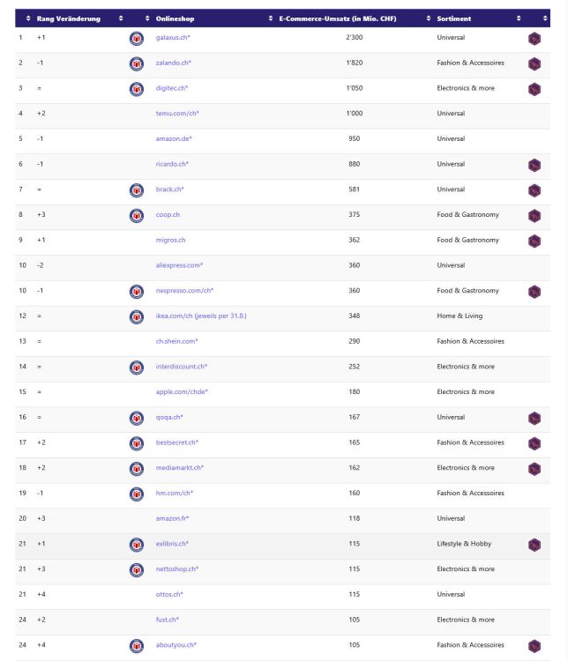Click the round badge icon beside galaxus.ch
568x661 pixels.
(137, 39)
